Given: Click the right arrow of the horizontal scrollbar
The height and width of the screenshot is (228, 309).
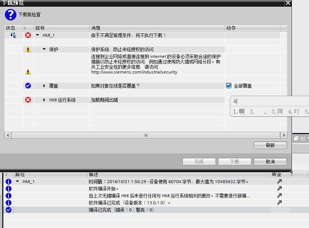Looking at the screenshot, I should (284, 135).
